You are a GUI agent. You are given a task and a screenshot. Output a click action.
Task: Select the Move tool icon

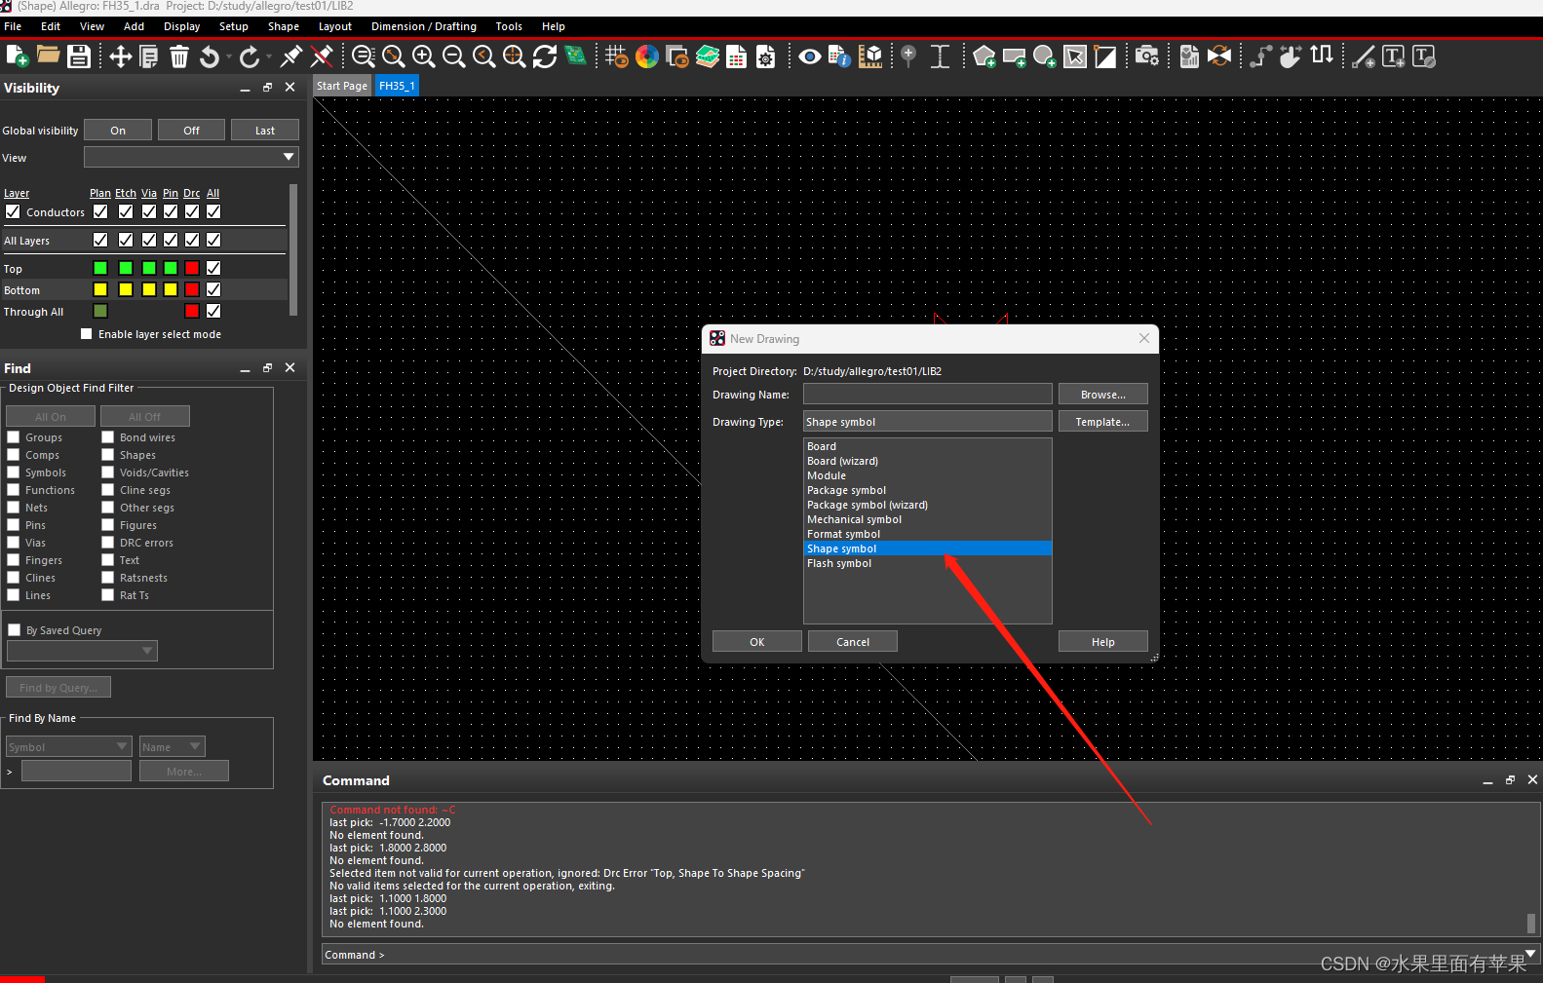pyautogui.click(x=120, y=57)
